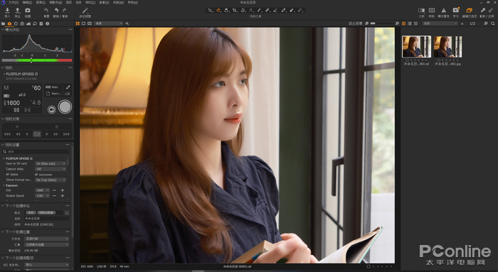Click the large round shutter capture button
498x272 pixels.
pos(65,107)
